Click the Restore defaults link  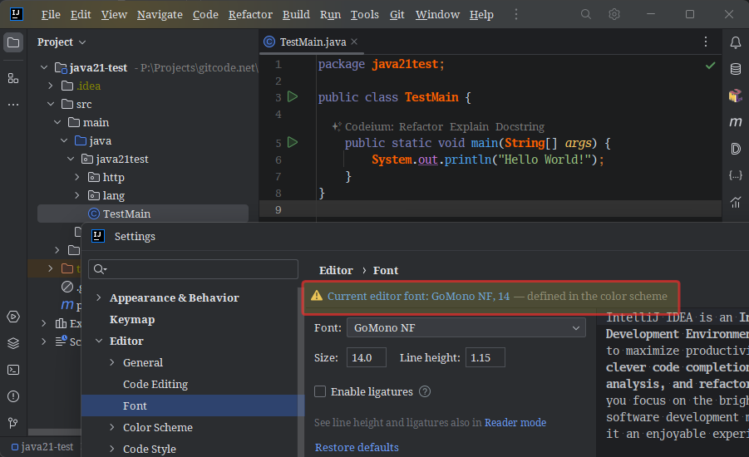click(357, 447)
